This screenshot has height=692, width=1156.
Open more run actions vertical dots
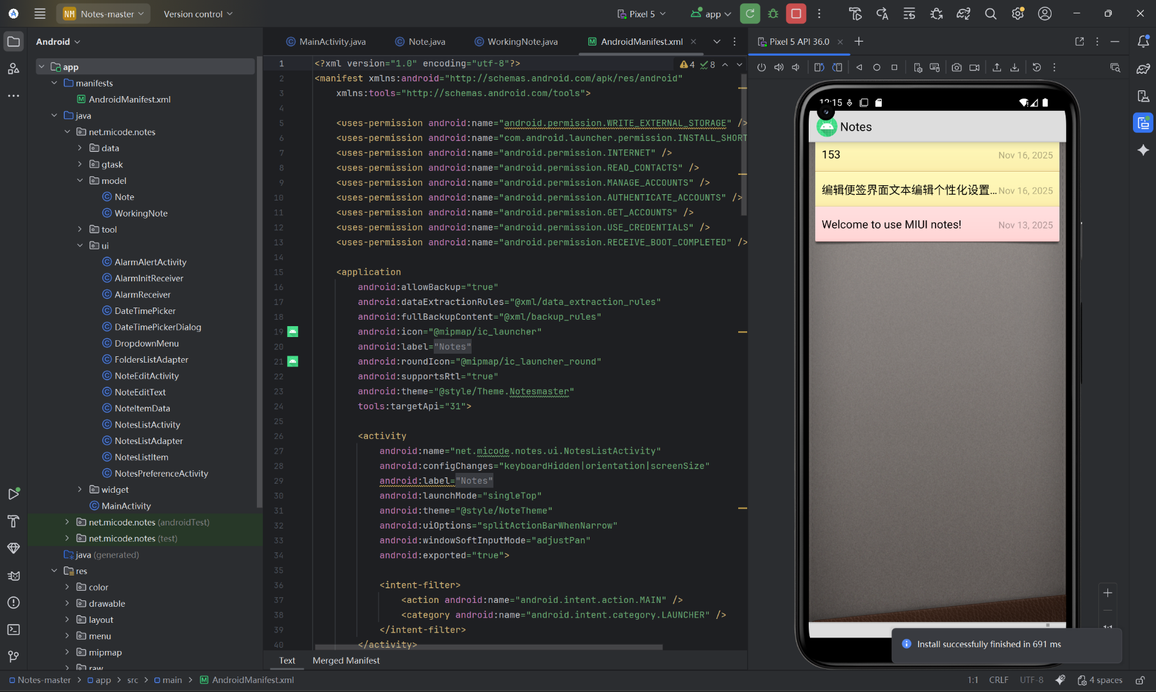point(819,13)
